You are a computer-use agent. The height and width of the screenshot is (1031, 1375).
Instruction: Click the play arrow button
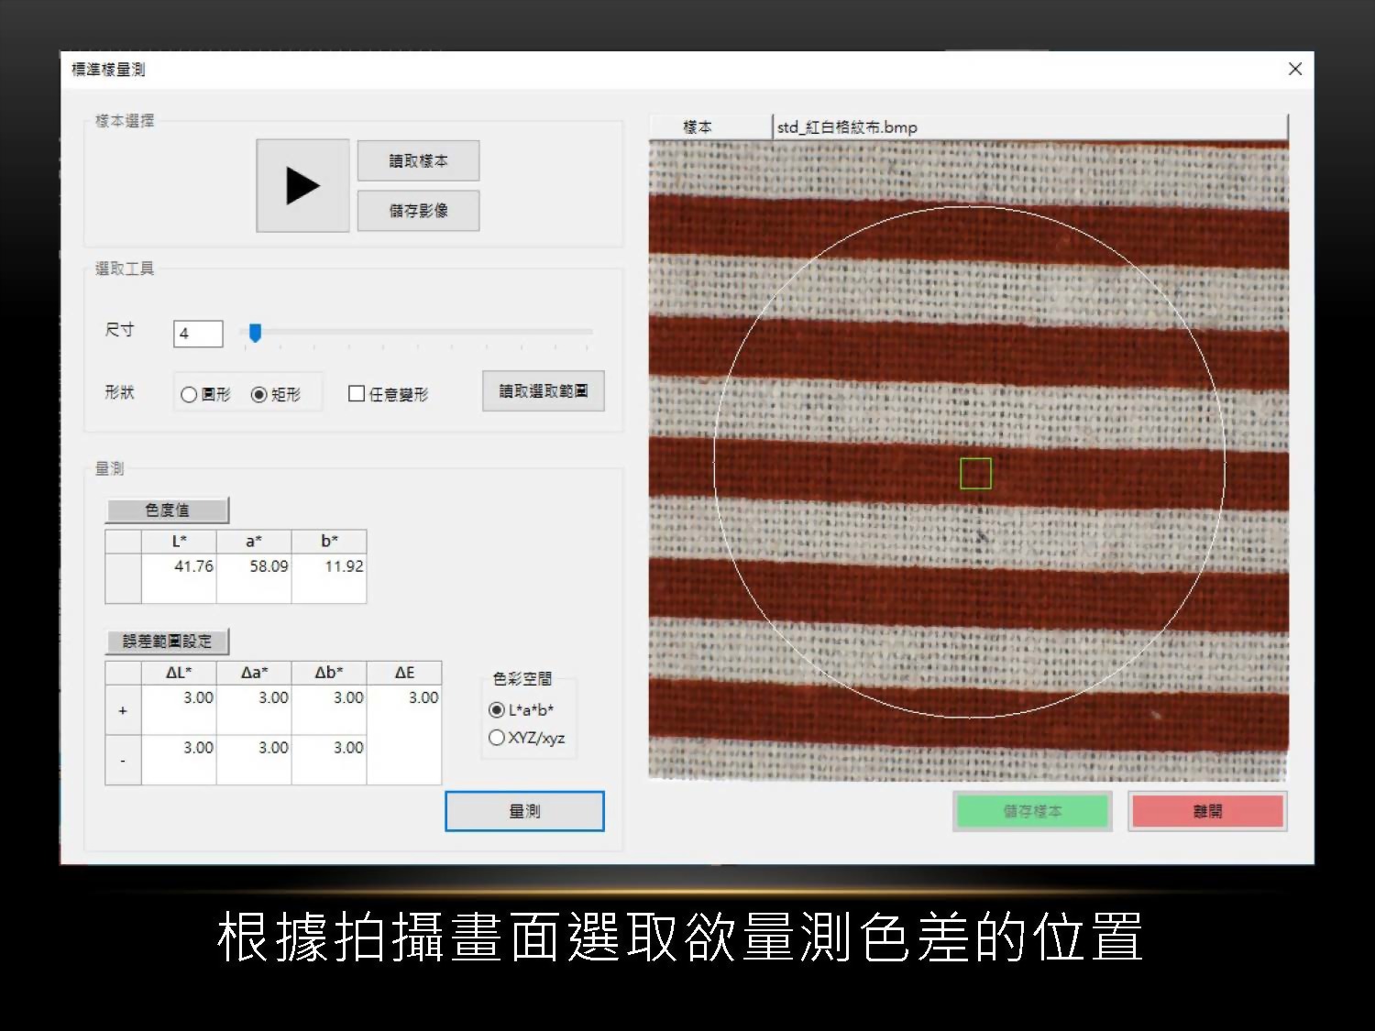tap(302, 185)
